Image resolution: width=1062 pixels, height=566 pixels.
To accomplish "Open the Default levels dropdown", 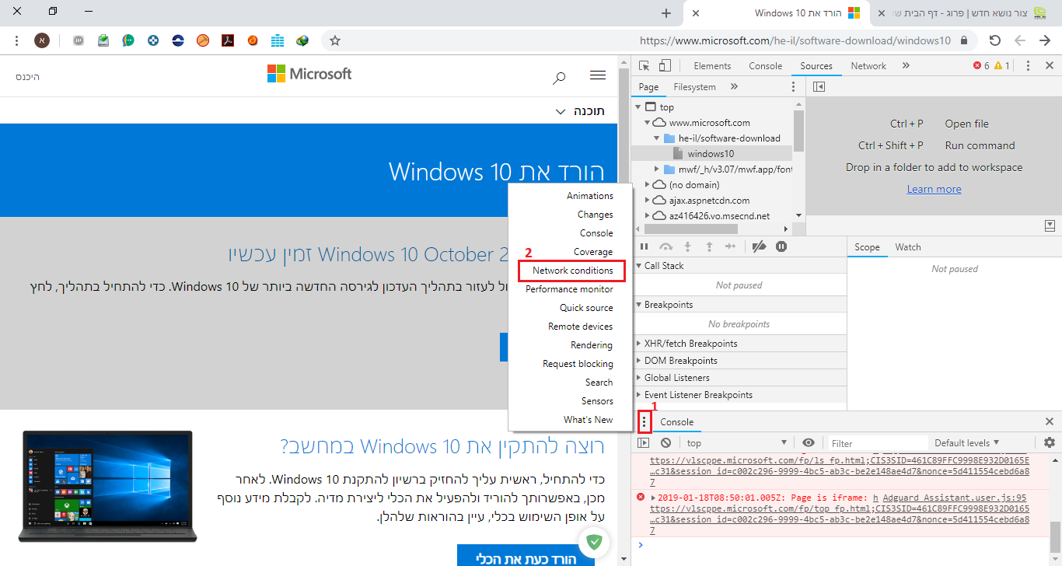I will coord(966,443).
